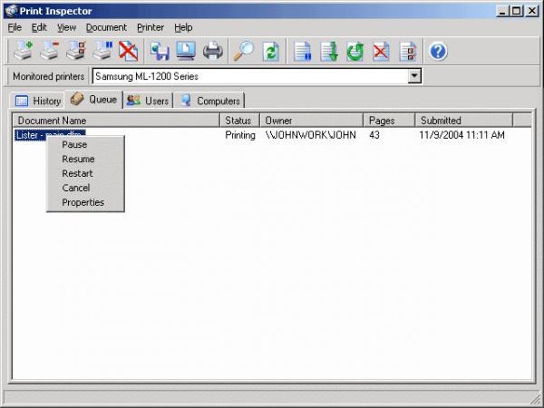Open help via blue question mark icon
The image size is (544, 408).
tap(438, 51)
